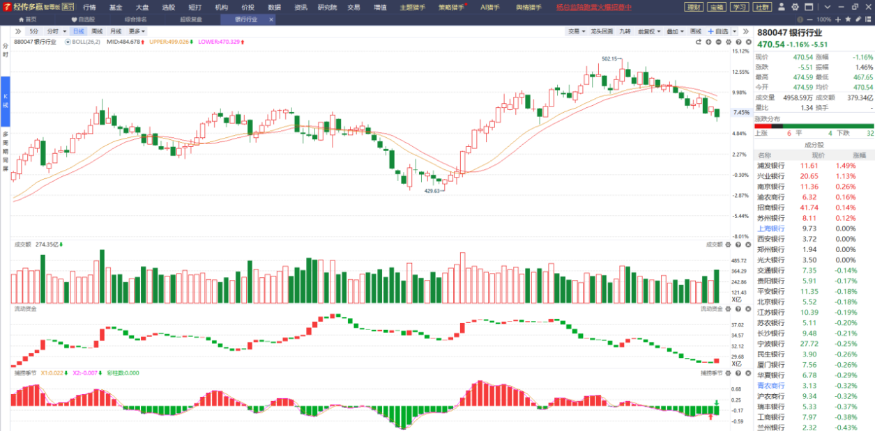Select the 5分 period option
Screen dimensions: 875x431
point(34,31)
